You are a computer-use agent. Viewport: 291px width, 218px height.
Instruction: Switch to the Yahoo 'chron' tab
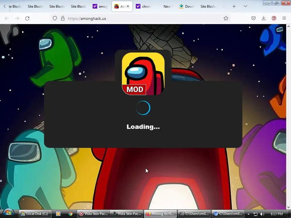click(x=144, y=7)
